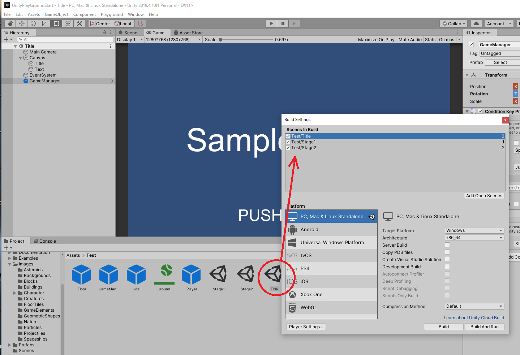
Task: Choose the iOS platform
Action: (331, 281)
